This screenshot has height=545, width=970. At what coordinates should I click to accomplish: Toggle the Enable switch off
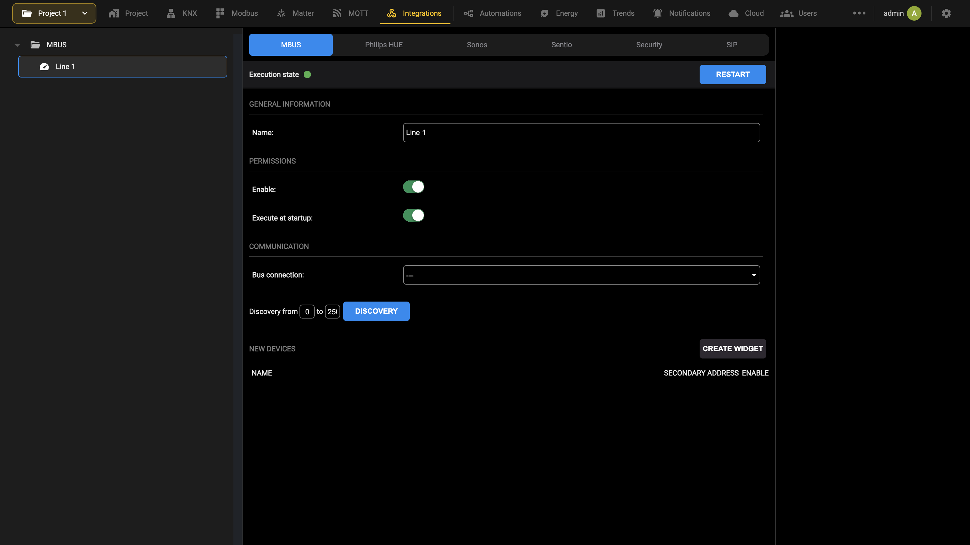(x=413, y=187)
